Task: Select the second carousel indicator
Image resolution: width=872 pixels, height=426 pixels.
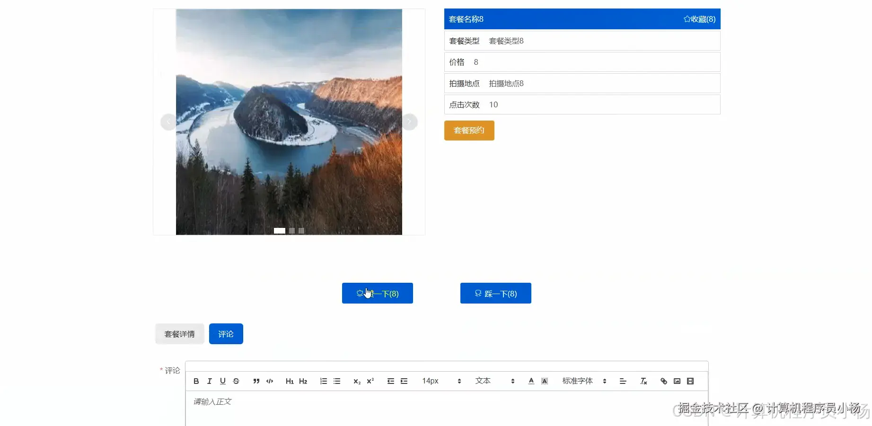Action: pyautogui.click(x=292, y=231)
